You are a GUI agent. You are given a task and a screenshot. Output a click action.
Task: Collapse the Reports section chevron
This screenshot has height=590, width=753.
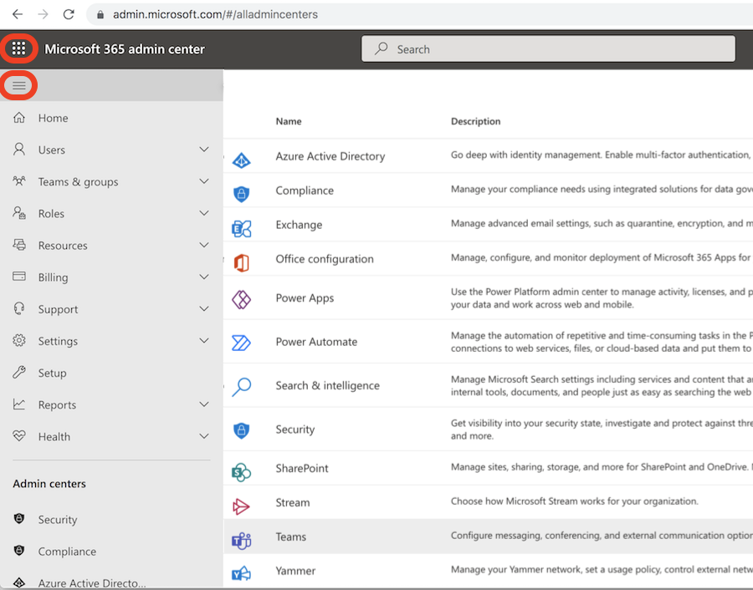point(203,404)
